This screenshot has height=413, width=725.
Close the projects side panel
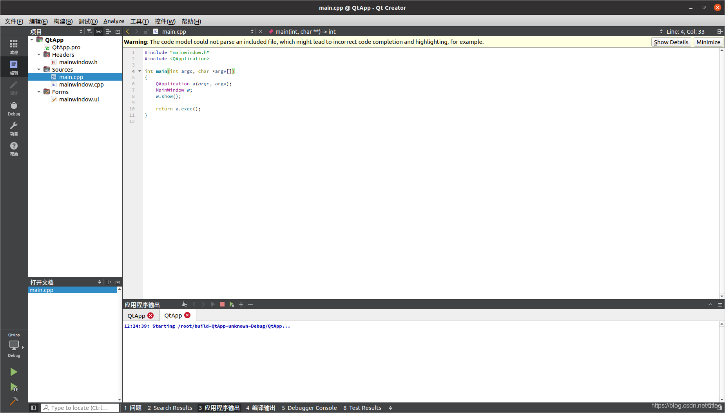click(x=118, y=31)
